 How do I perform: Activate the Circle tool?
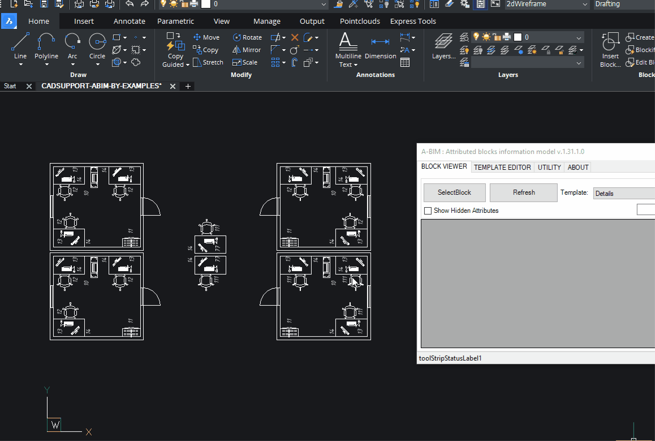(97, 45)
